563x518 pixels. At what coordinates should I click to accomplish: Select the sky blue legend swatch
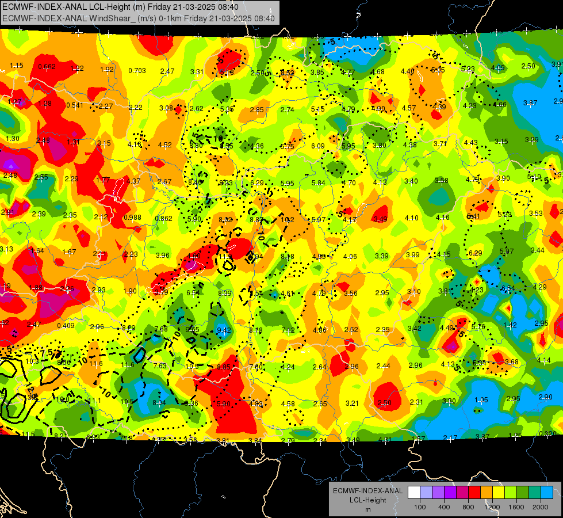pyautogui.click(x=546, y=493)
